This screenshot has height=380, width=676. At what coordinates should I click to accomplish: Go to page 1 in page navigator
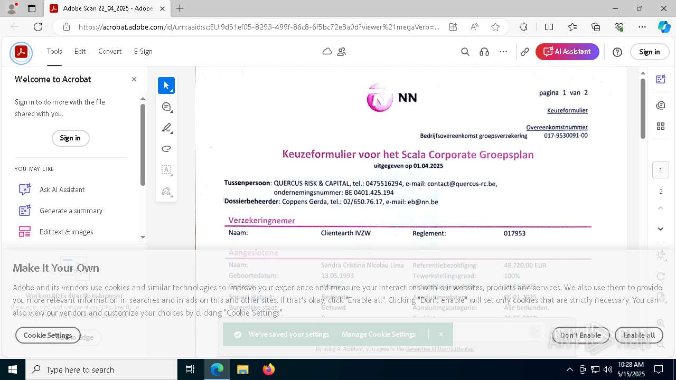coord(661,170)
